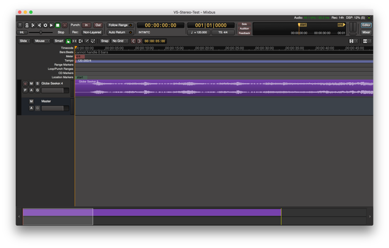
Task: Click the green DSP status indicator
Action: (x=369, y=18)
